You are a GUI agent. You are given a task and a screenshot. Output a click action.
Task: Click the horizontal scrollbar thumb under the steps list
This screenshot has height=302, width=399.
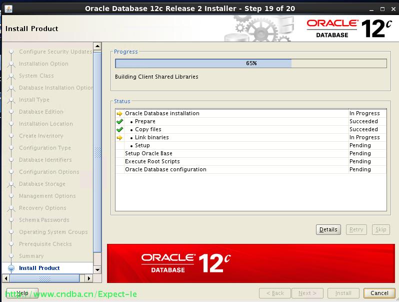coord(44,278)
